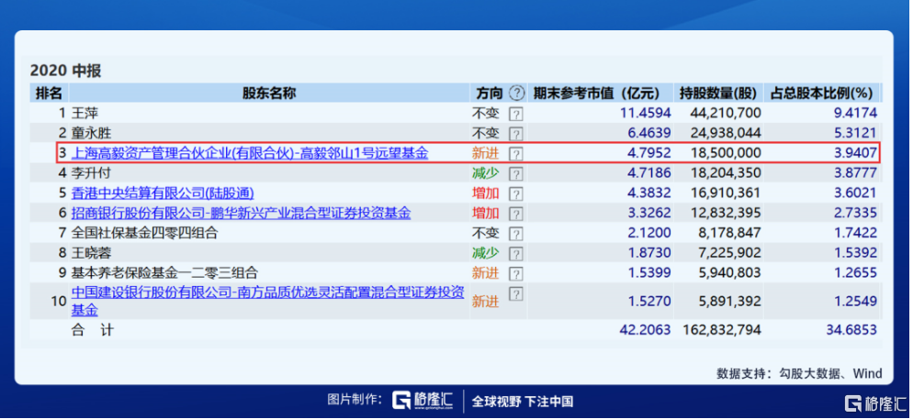The image size is (913, 419).
Task: Click share count 12,832,395
Action: [x=726, y=214]
